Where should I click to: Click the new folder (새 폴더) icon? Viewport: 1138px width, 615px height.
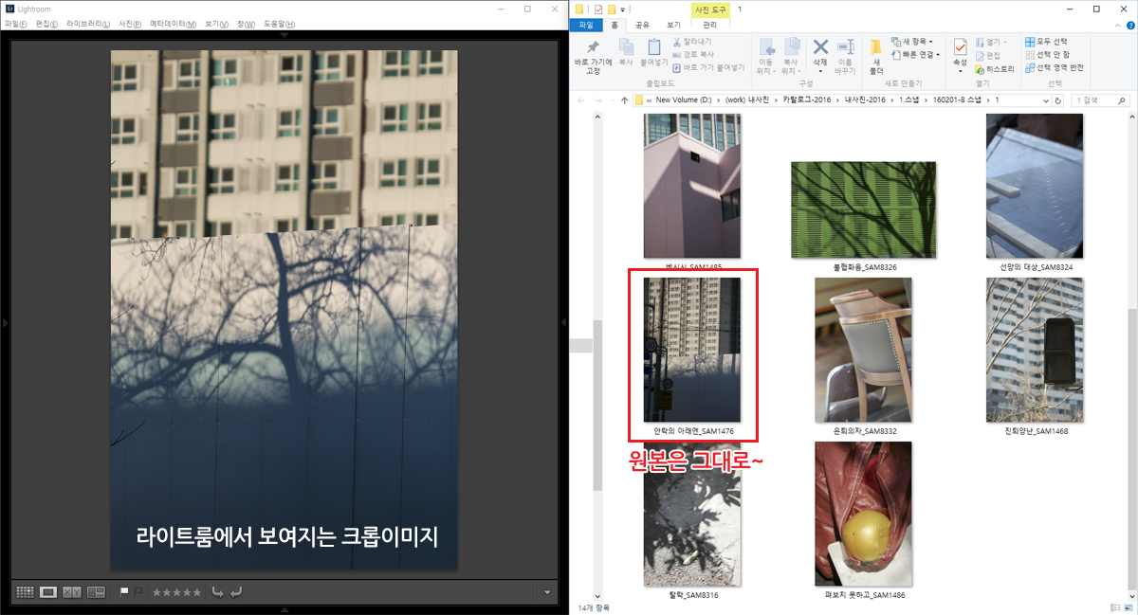click(876, 53)
